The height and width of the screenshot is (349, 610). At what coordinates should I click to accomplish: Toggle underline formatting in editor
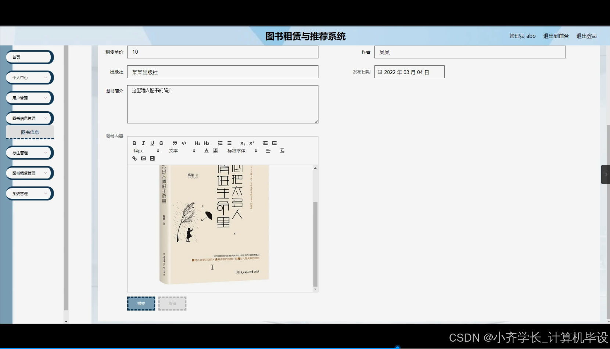pos(152,143)
